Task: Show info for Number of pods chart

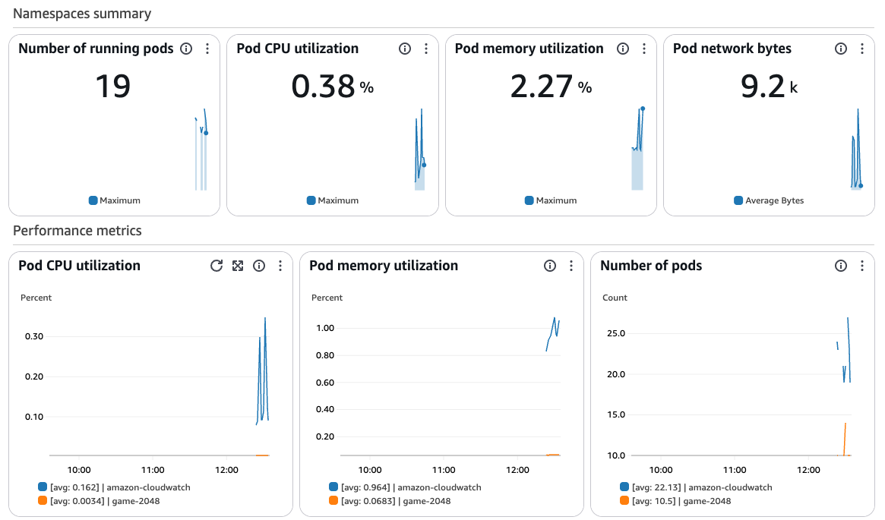Action: tap(840, 266)
